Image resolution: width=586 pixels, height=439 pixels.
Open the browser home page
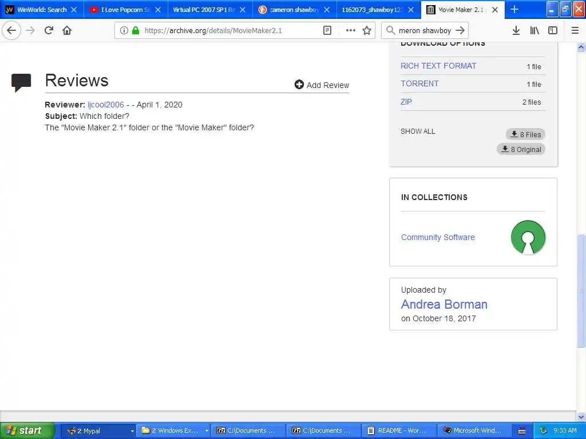pos(67,30)
